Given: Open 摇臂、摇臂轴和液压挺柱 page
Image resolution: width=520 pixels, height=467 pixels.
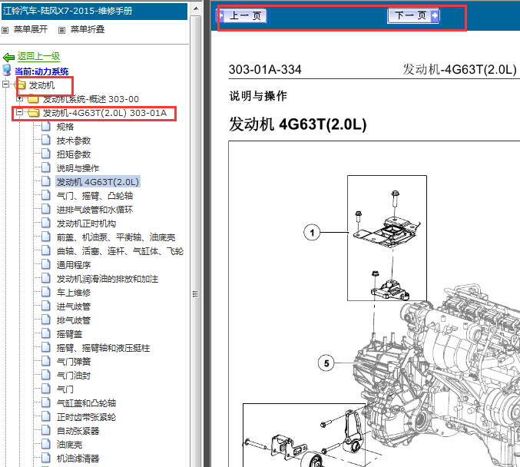Looking at the screenshot, I should pyautogui.click(x=103, y=348).
